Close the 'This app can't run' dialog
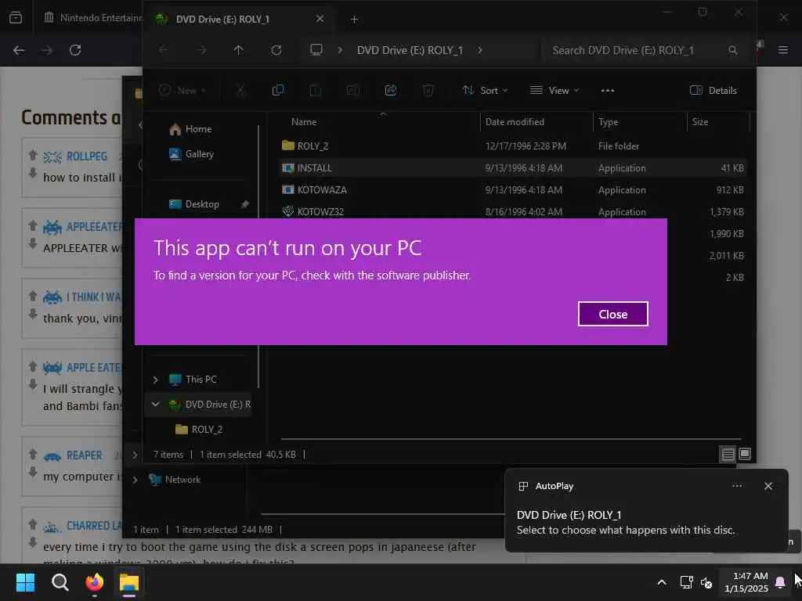Image resolution: width=802 pixels, height=601 pixels. click(x=612, y=314)
